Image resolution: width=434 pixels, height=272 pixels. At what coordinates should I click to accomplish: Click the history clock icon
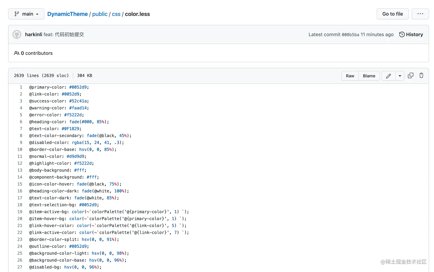[402, 34]
